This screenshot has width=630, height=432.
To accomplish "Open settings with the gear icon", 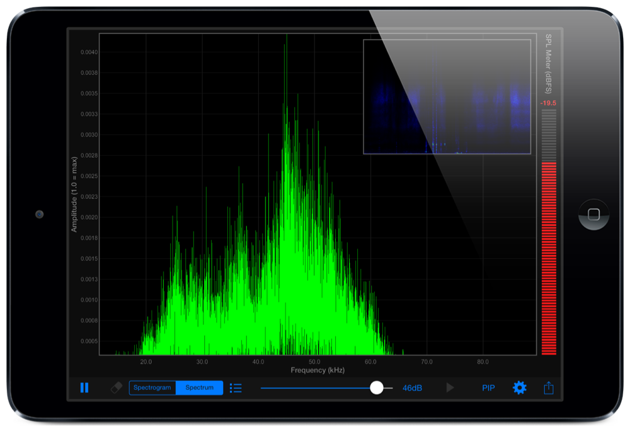I will tap(519, 388).
